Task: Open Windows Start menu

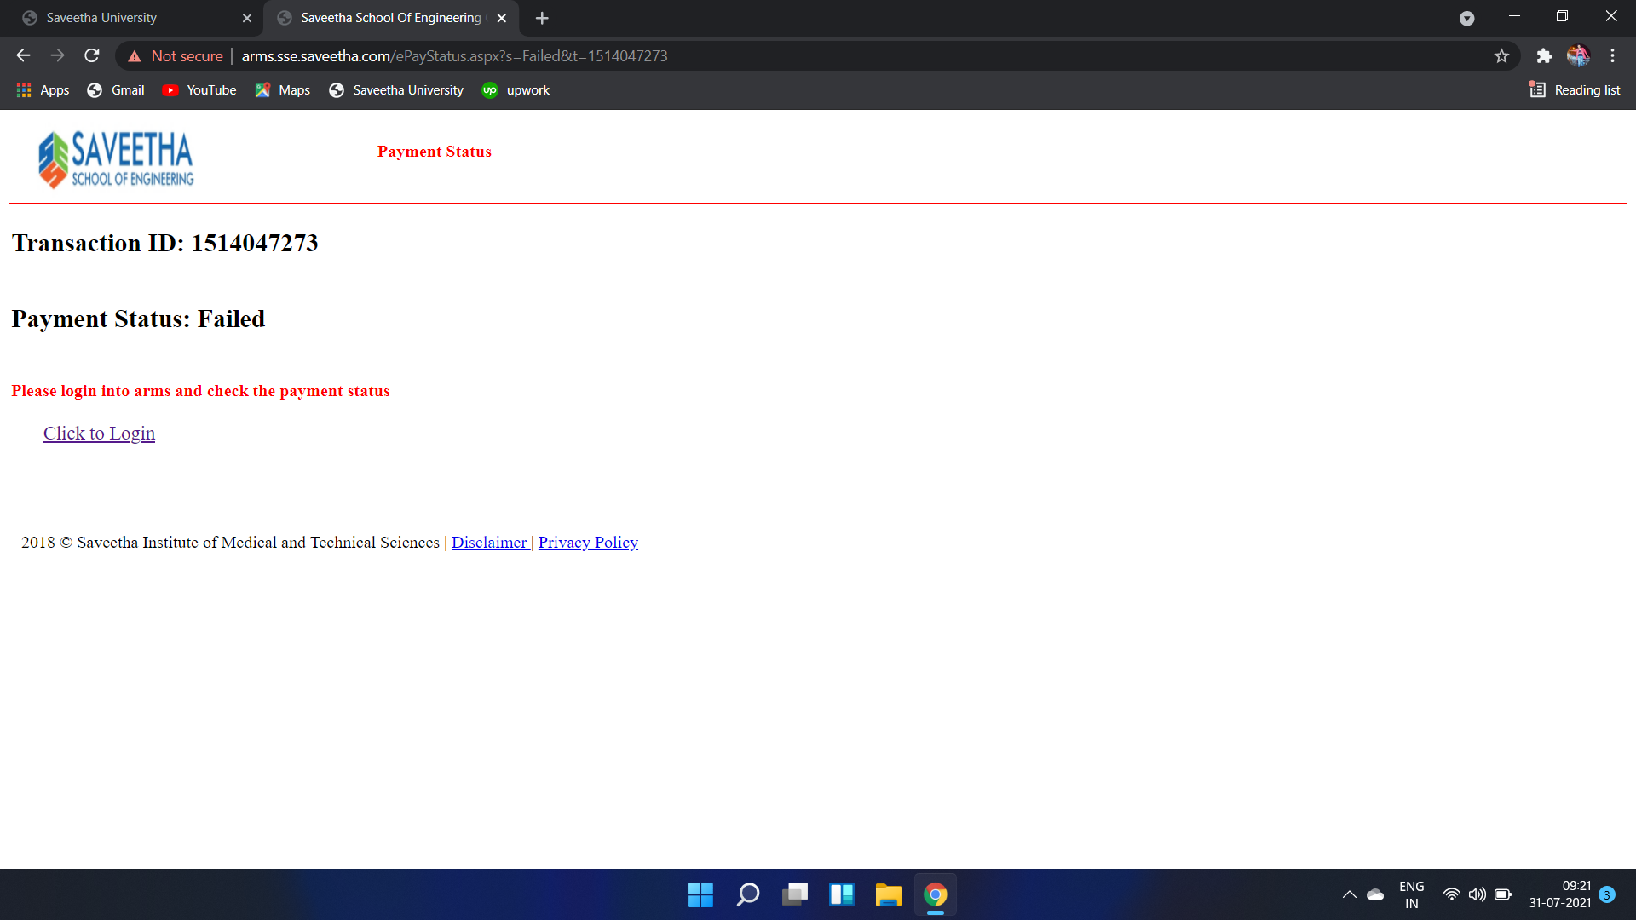Action: [x=700, y=894]
